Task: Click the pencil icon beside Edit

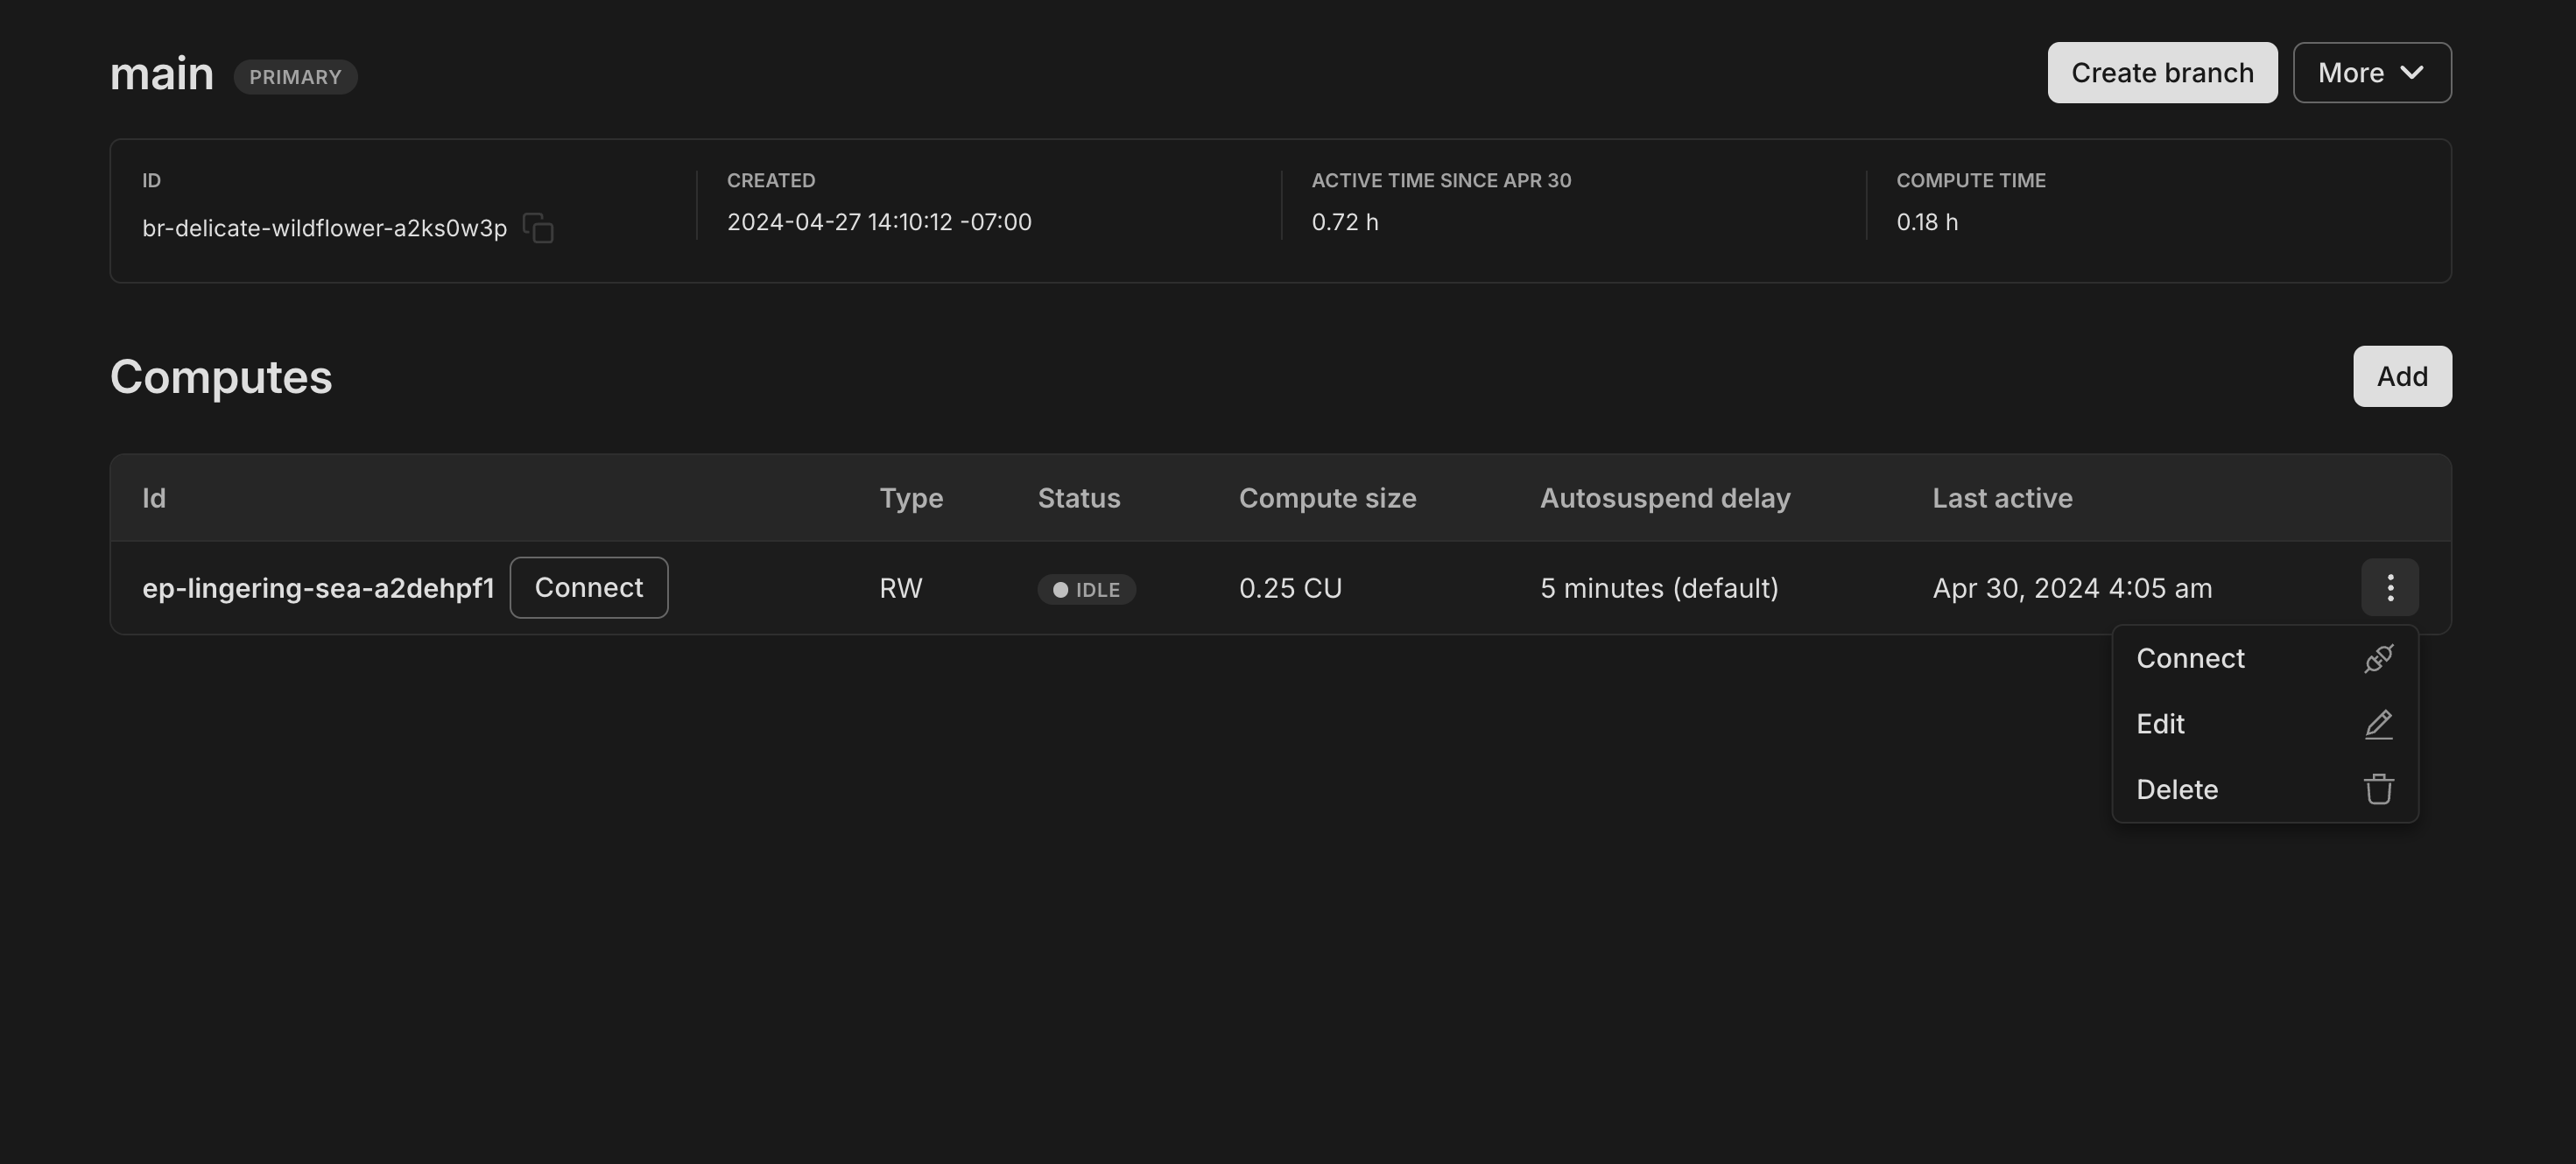Action: tap(2378, 725)
